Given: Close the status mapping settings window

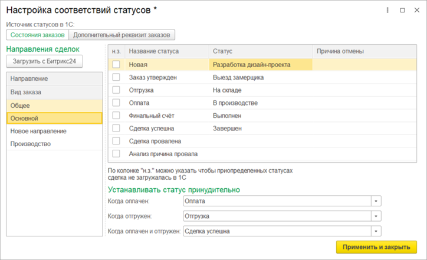Looking at the screenshot, I should pos(416,11).
